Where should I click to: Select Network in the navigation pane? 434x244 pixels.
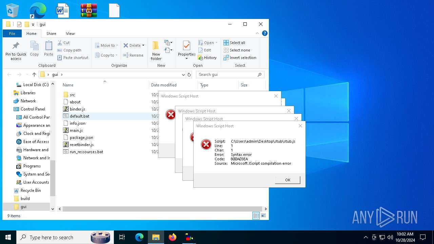coord(28,101)
